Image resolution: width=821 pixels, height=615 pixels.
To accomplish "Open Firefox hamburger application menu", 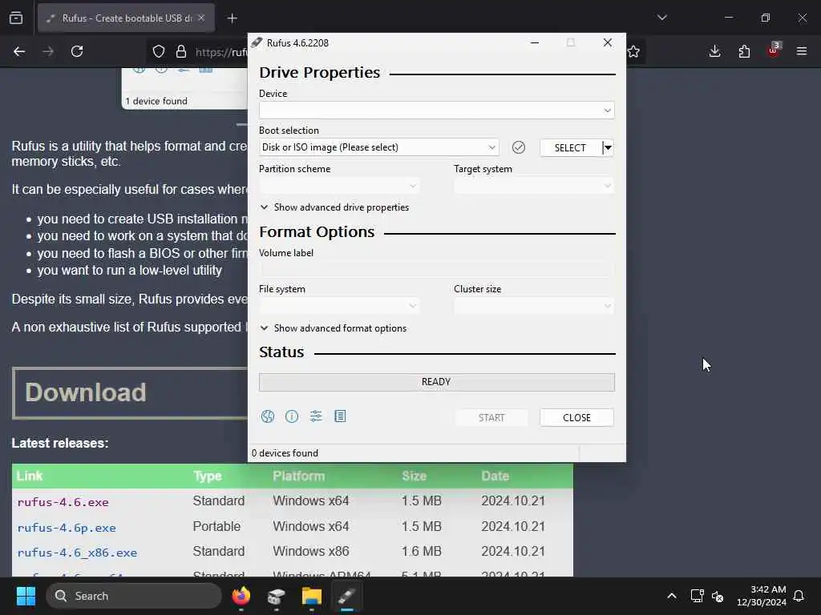I will pos(802,51).
